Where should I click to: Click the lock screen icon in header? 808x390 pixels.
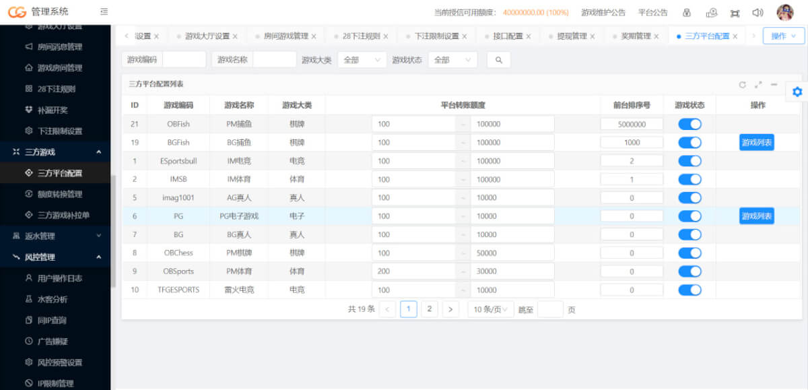[687, 13]
